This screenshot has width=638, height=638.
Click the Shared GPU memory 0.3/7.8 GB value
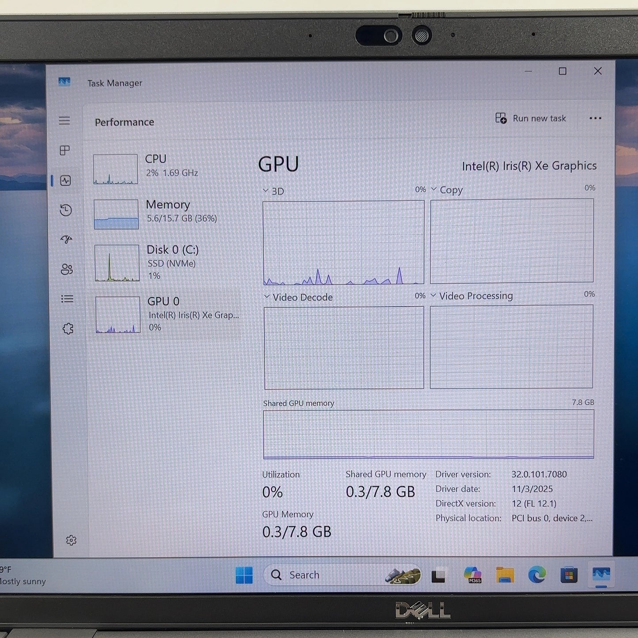coord(380,491)
